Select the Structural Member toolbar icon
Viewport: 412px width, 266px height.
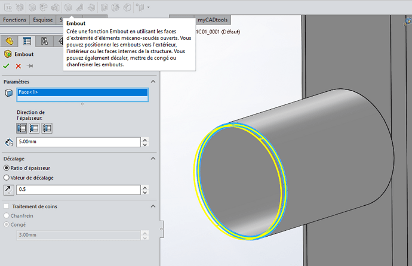point(32,7)
